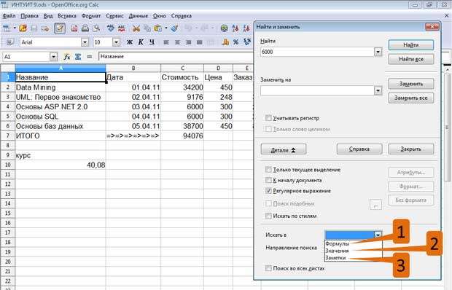Expand the Найти search history dropdown

pos(378,52)
